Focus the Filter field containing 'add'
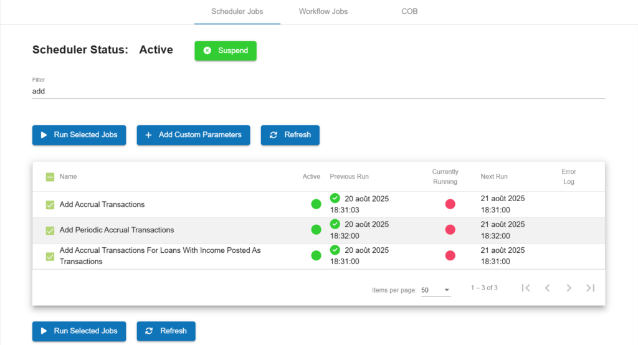Image resolution: width=638 pixels, height=345 pixels. click(318, 91)
